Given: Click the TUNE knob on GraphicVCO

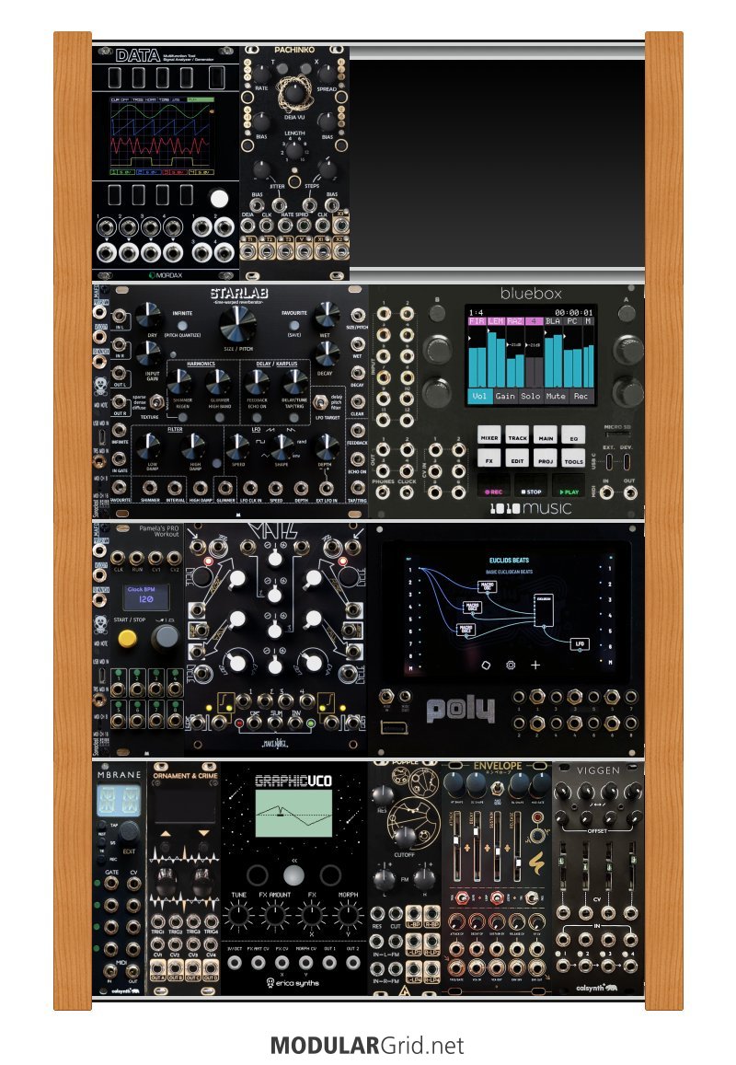Looking at the screenshot, I should coord(239,916).
